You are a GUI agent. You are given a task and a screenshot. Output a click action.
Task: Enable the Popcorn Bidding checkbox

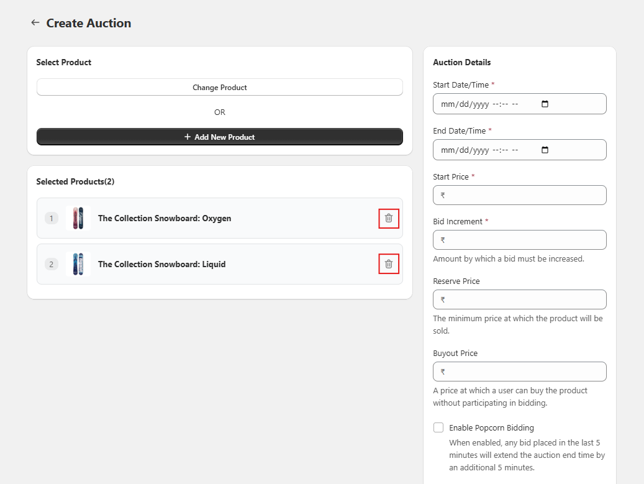pyautogui.click(x=438, y=427)
